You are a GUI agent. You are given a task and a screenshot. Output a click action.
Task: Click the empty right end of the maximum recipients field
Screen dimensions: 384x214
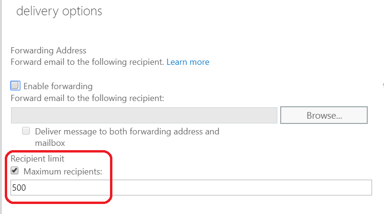click(354, 188)
